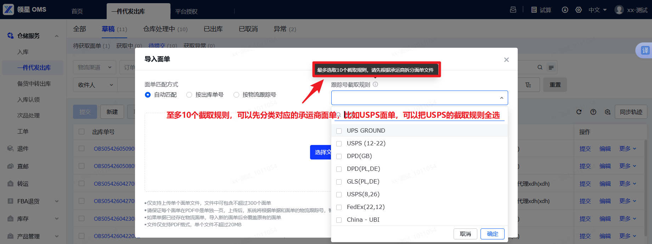Click the filter settings icon beside 重置
The width and height of the screenshot is (652, 244).
coord(528,85)
